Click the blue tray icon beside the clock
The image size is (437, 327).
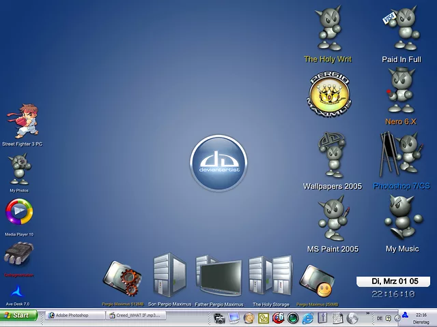[x=405, y=315]
